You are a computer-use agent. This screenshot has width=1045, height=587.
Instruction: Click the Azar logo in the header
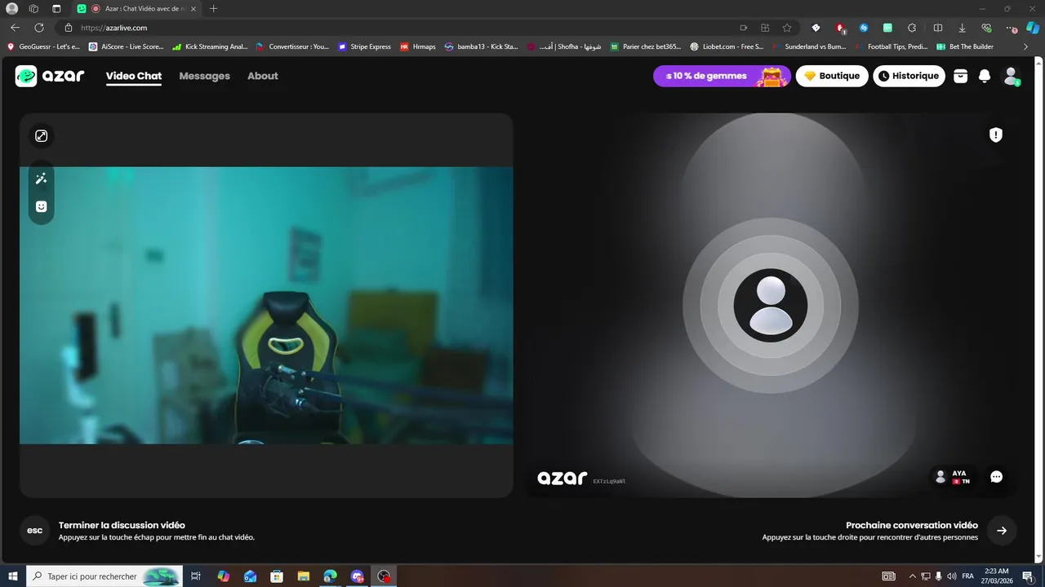(x=50, y=76)
